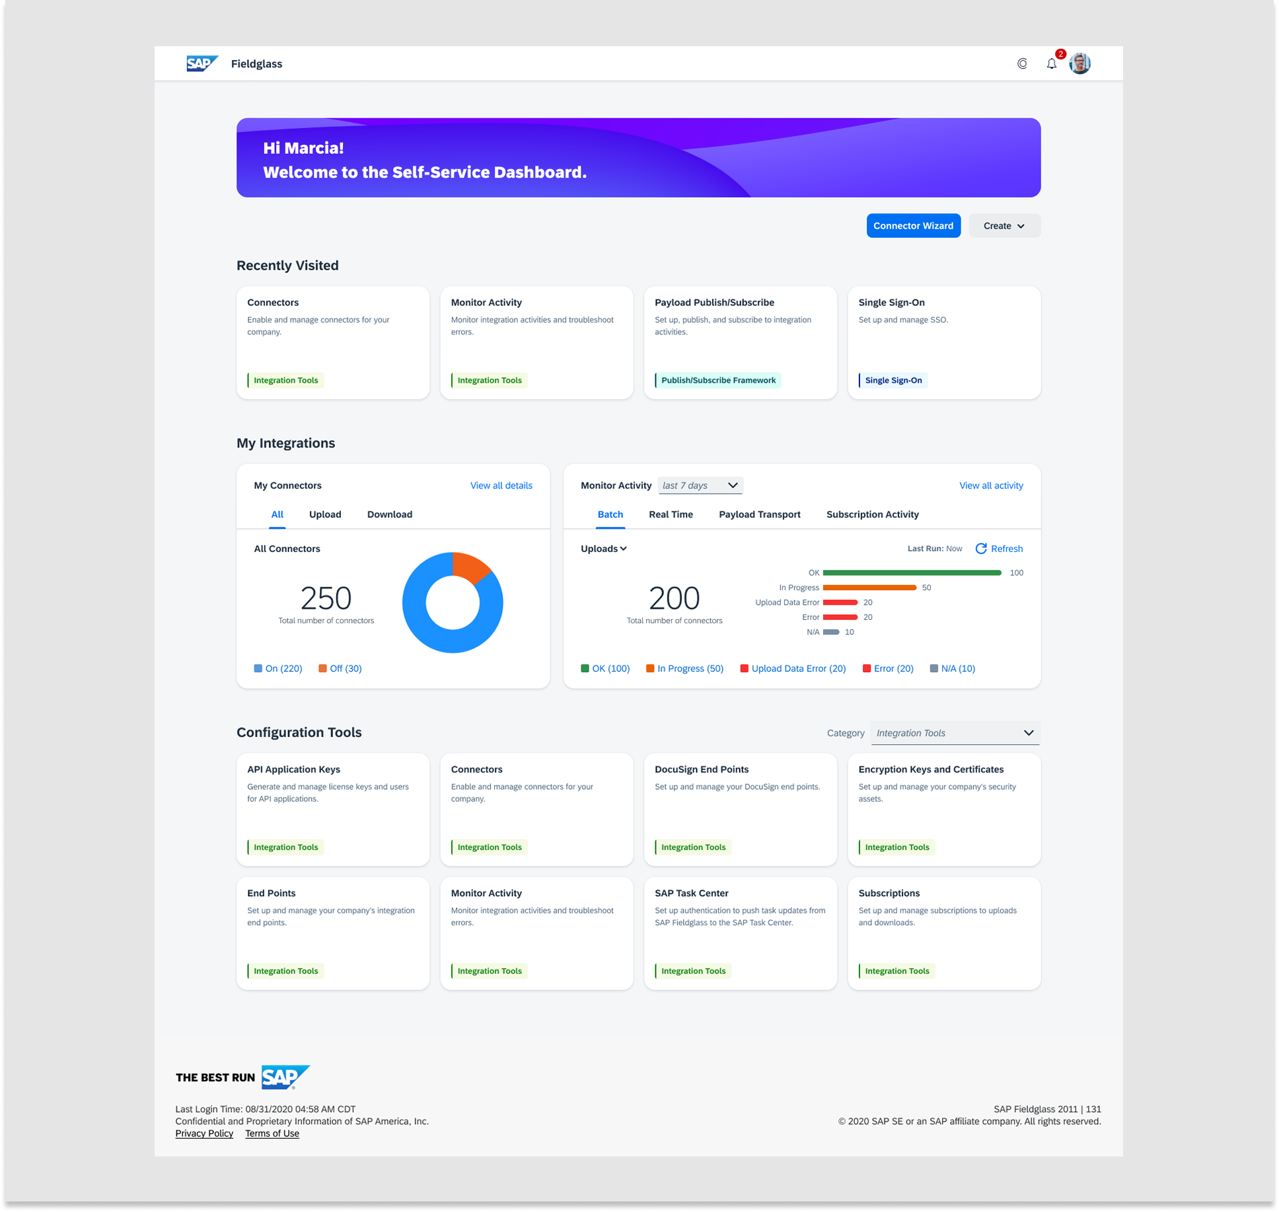Open the Category Integration Tools dropdown
The height and width of the screenshot is (1212, 1279).
[x=955, y=733]
